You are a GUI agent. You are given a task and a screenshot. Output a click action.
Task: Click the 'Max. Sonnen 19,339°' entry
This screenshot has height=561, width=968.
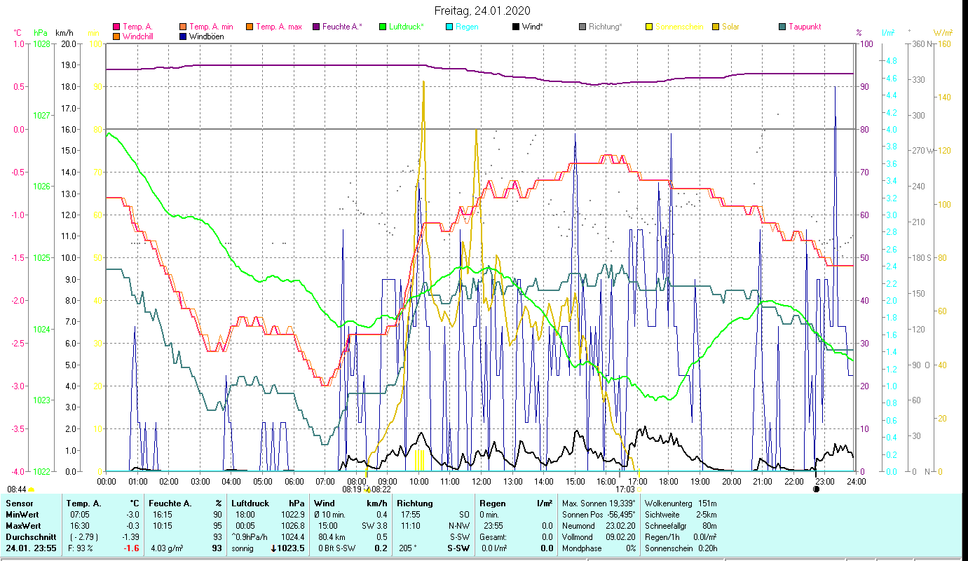(599, 503)
